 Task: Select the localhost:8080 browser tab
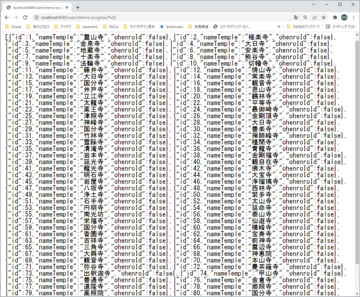point(36,7)
